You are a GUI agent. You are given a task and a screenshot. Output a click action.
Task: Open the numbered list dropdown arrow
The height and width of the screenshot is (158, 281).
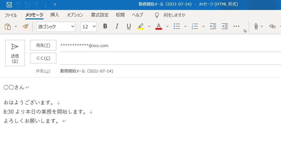(203, 26)
